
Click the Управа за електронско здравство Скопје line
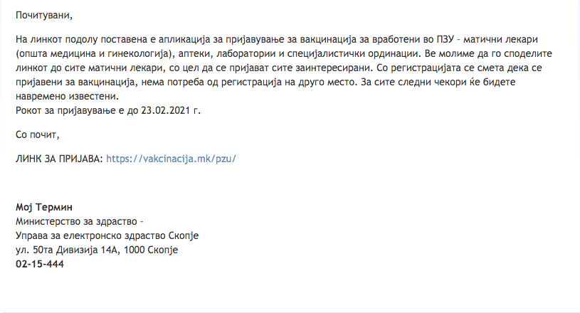(107, 235)
